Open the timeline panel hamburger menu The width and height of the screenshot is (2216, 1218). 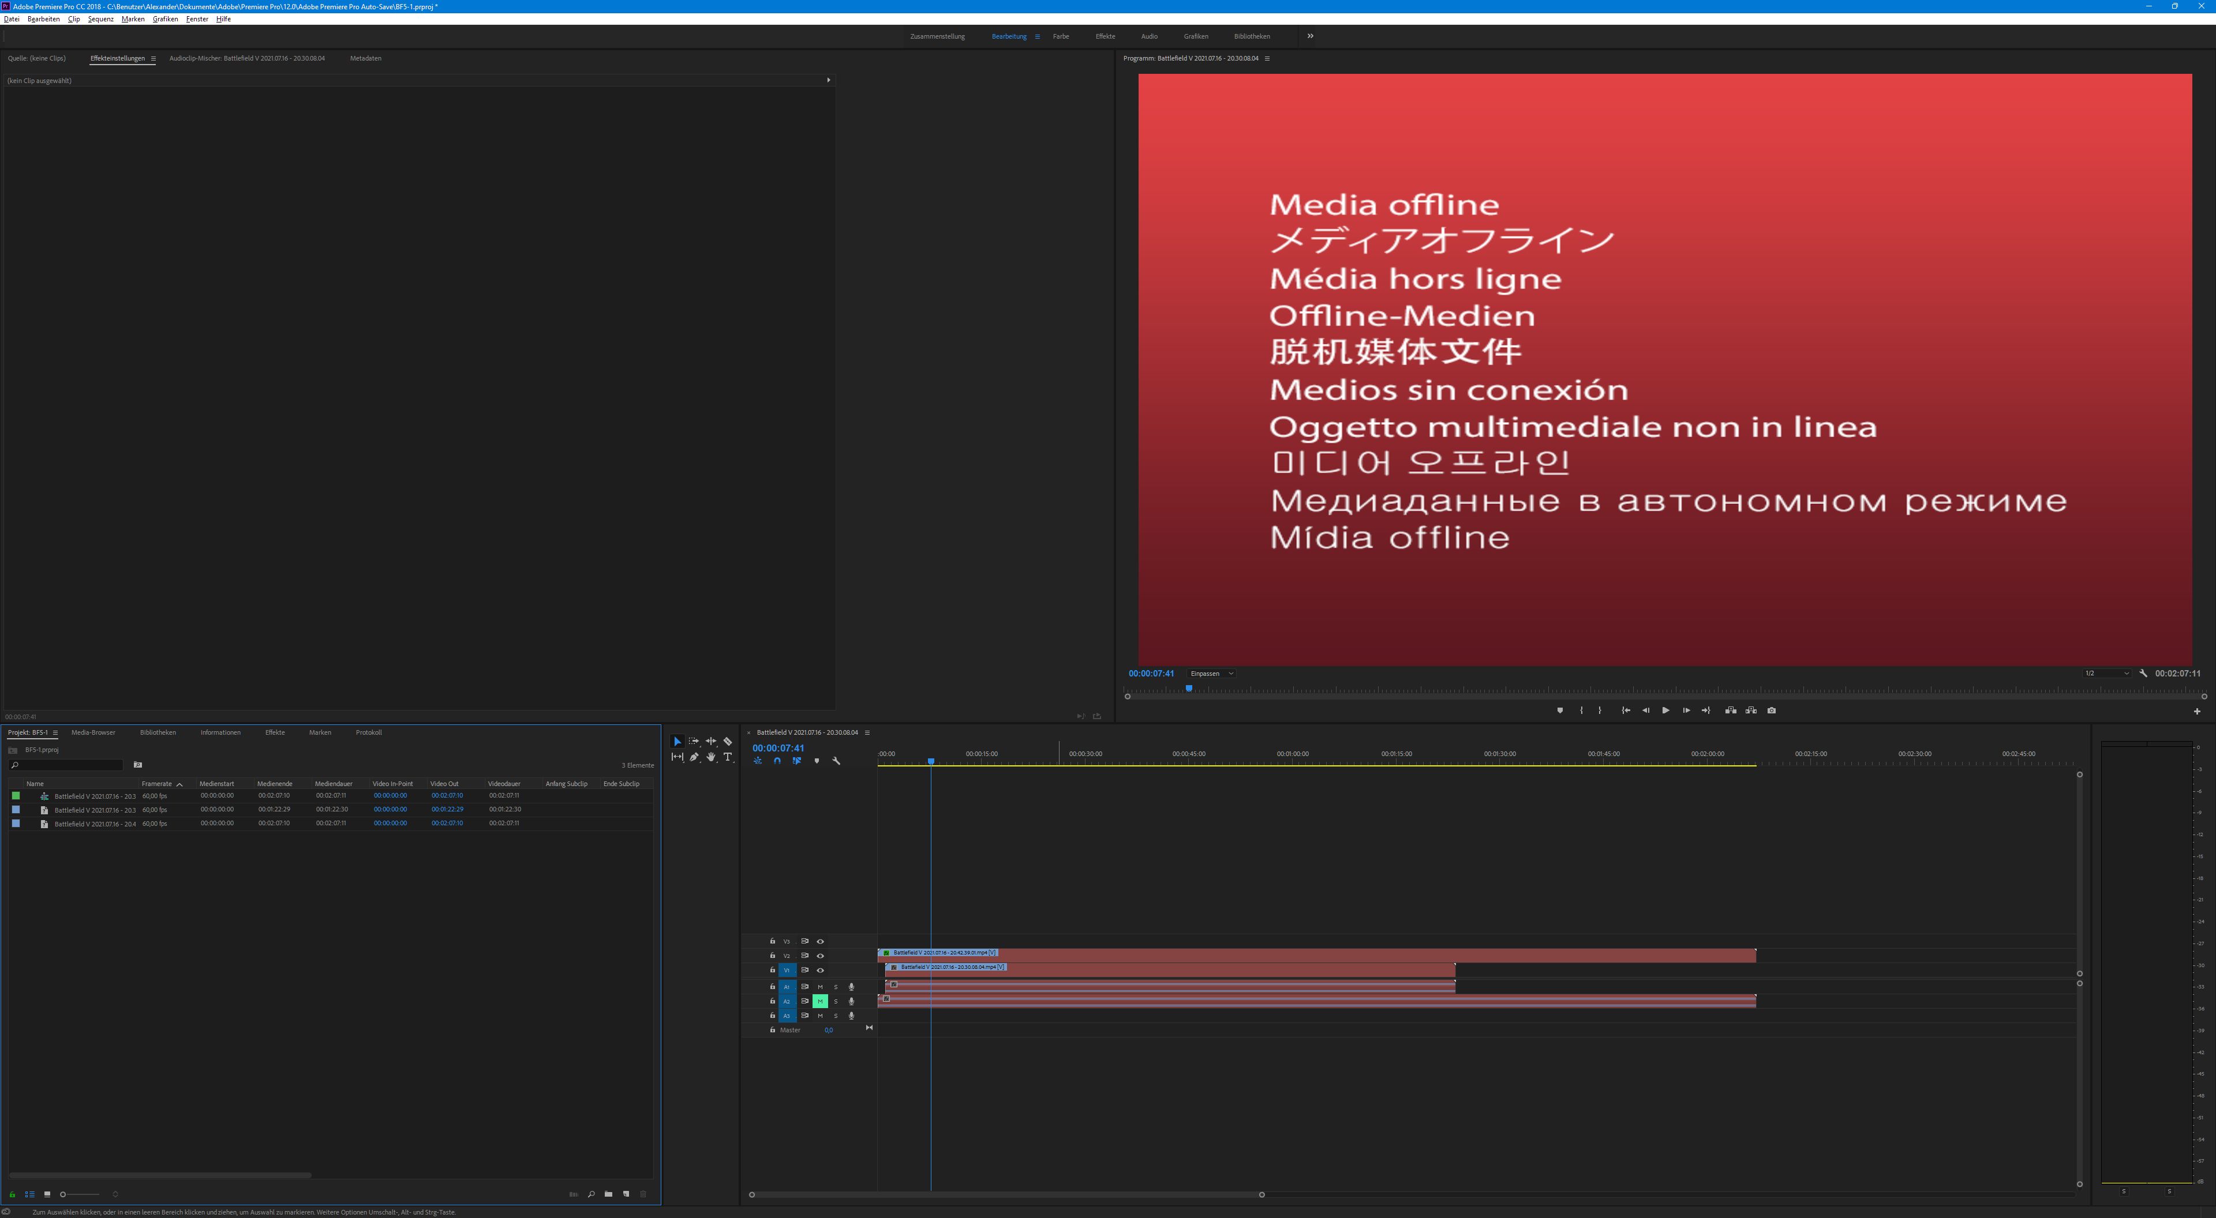[x=867, y=732]
